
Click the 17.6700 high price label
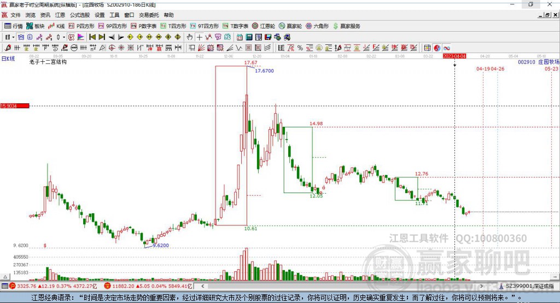click(x=264, y=71)
